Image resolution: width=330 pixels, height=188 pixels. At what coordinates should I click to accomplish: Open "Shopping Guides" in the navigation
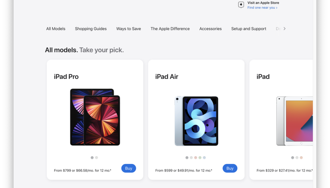click(91, 29)
